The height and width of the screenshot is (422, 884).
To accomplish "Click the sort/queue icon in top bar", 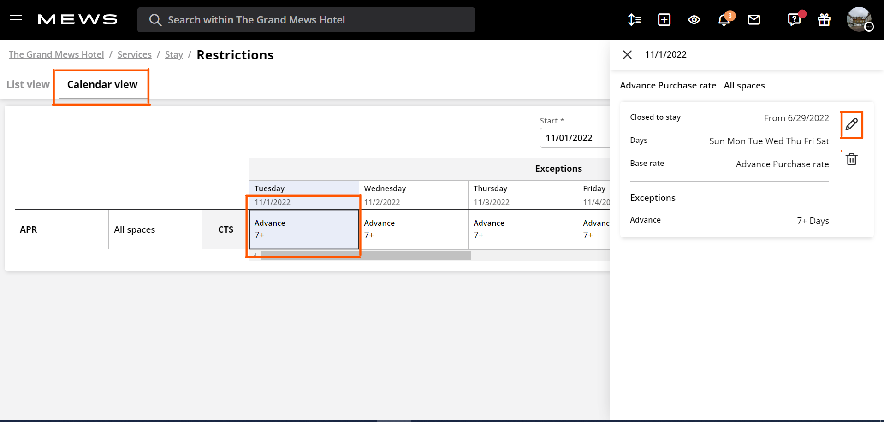I will [x=634, y=20].
